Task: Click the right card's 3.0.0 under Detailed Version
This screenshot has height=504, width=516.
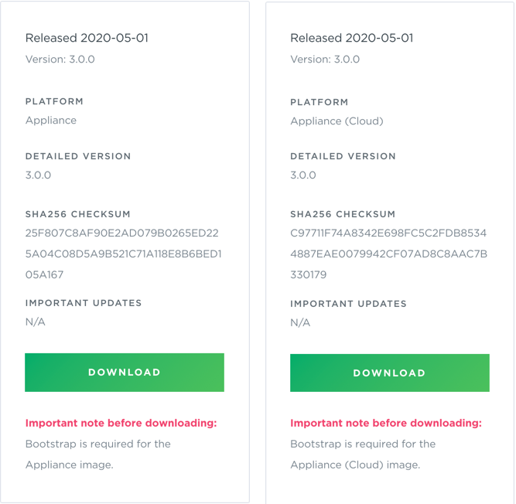Action: [303, 175]
